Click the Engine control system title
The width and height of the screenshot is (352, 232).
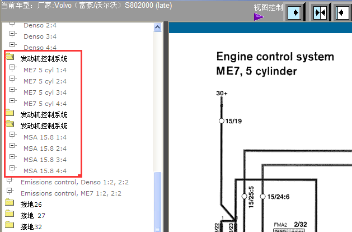(x=275, y=57)
